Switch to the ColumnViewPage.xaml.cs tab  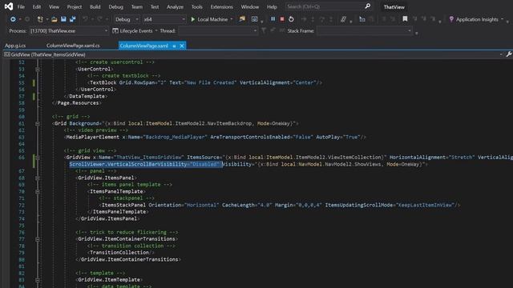click(73, 46)
